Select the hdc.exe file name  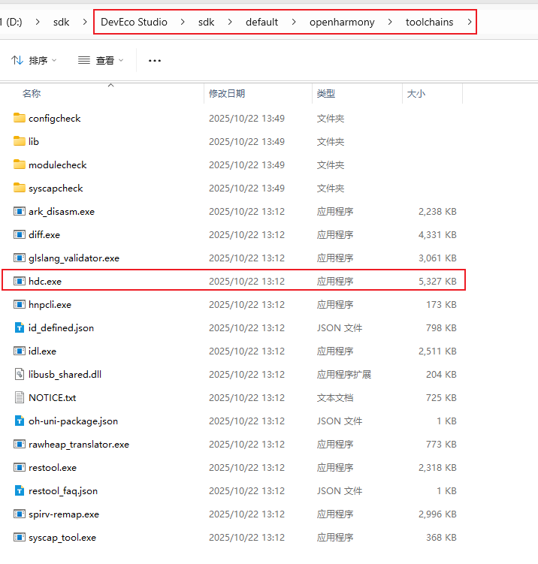(x=45, y=282)
